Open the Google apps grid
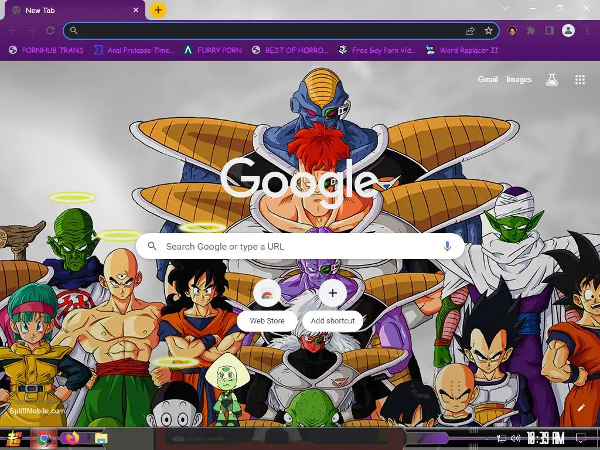Image resolution: width=600 pixels, height=450 pixels. (580, 80)
